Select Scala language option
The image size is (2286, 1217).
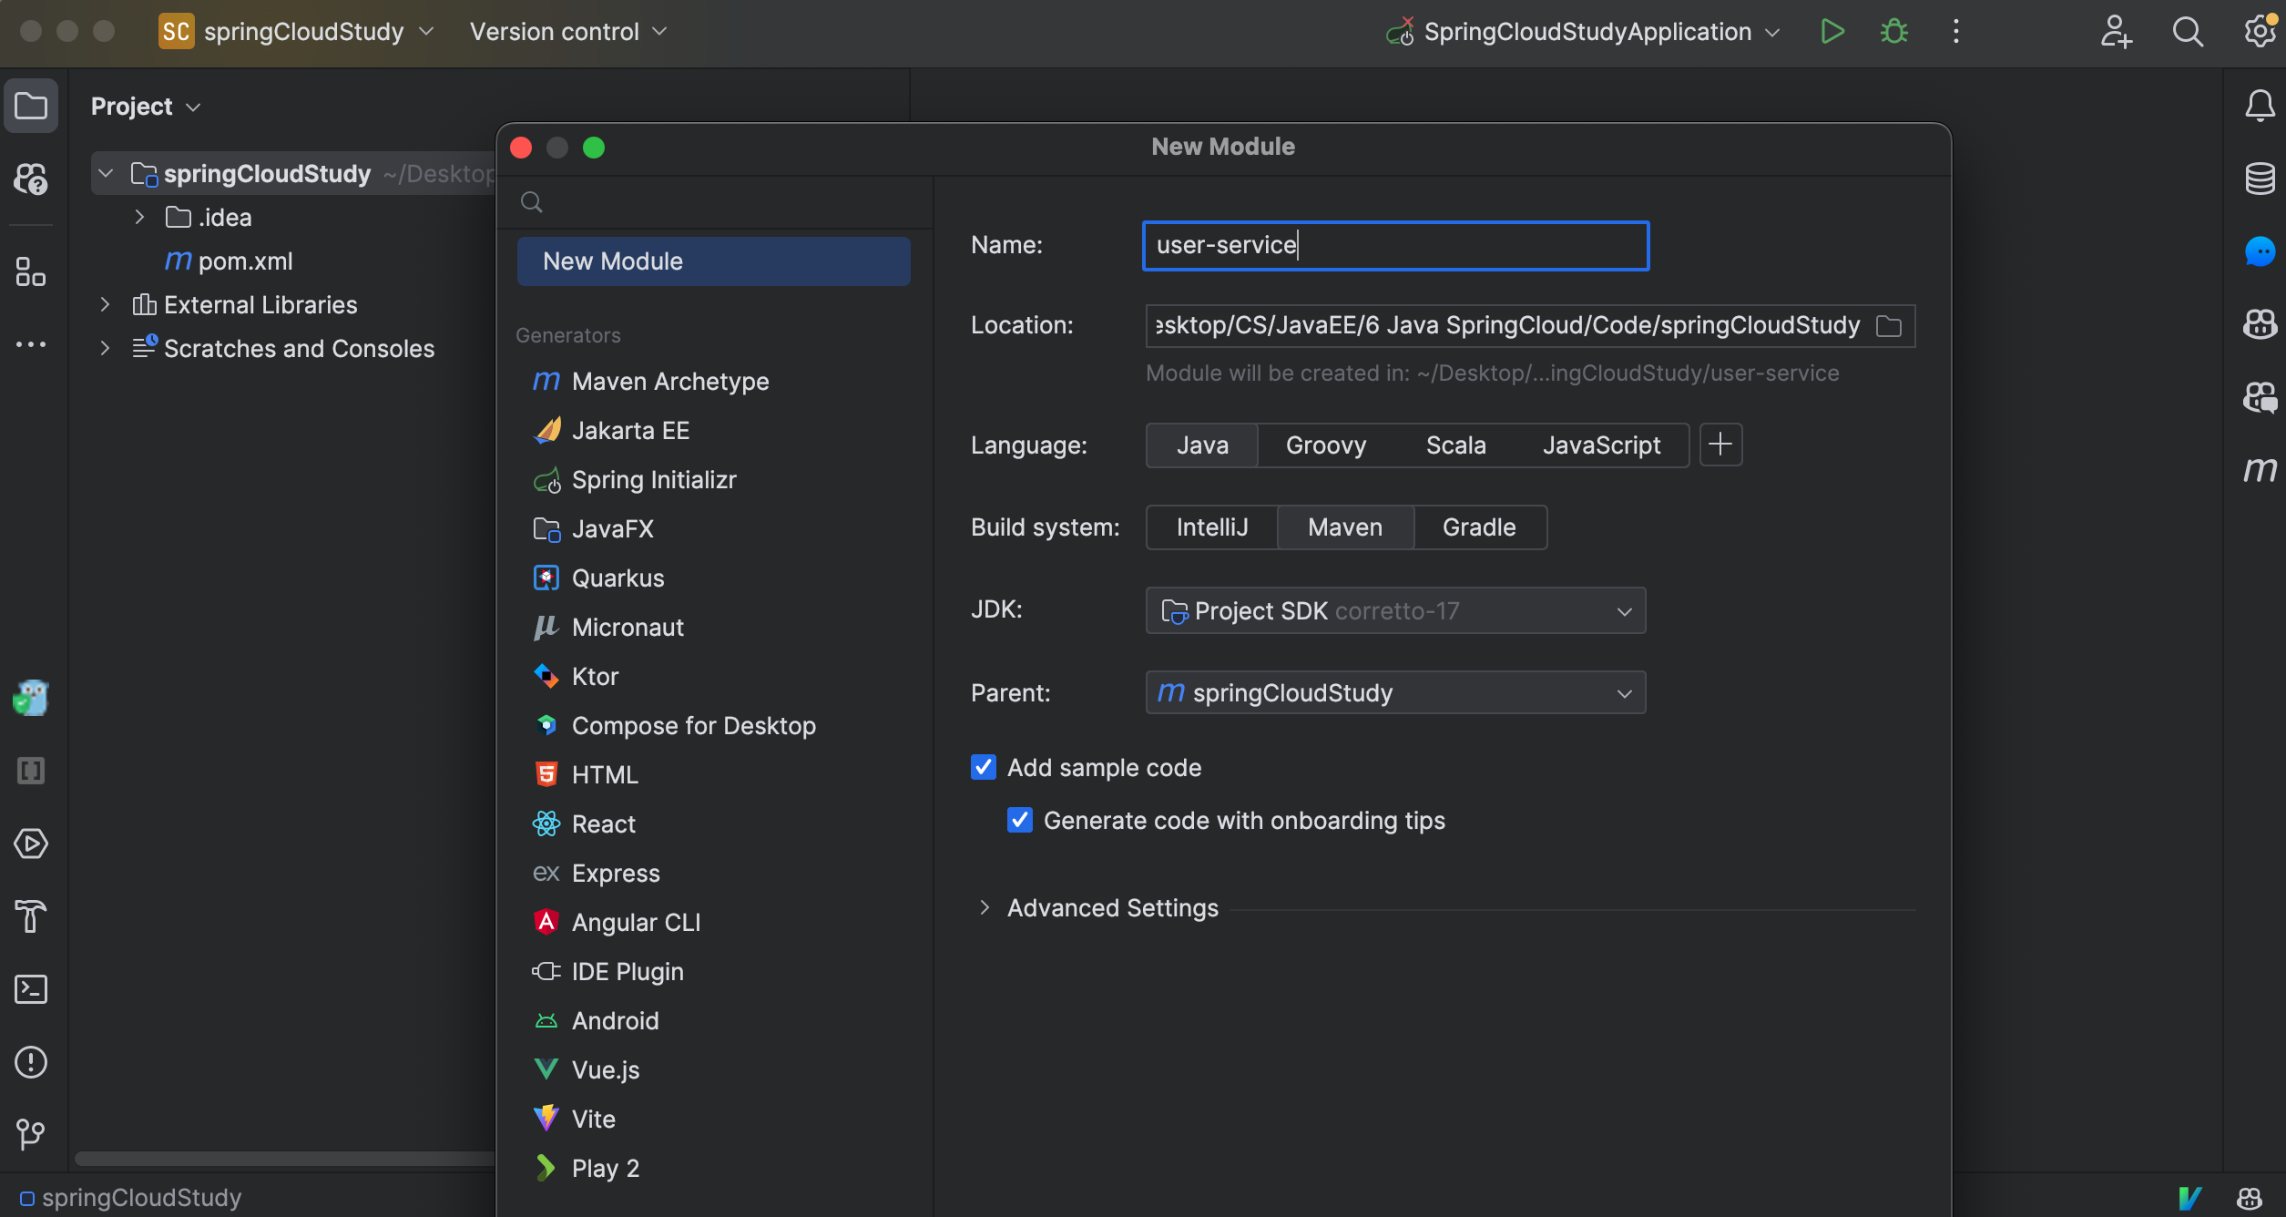(1455, 445)
